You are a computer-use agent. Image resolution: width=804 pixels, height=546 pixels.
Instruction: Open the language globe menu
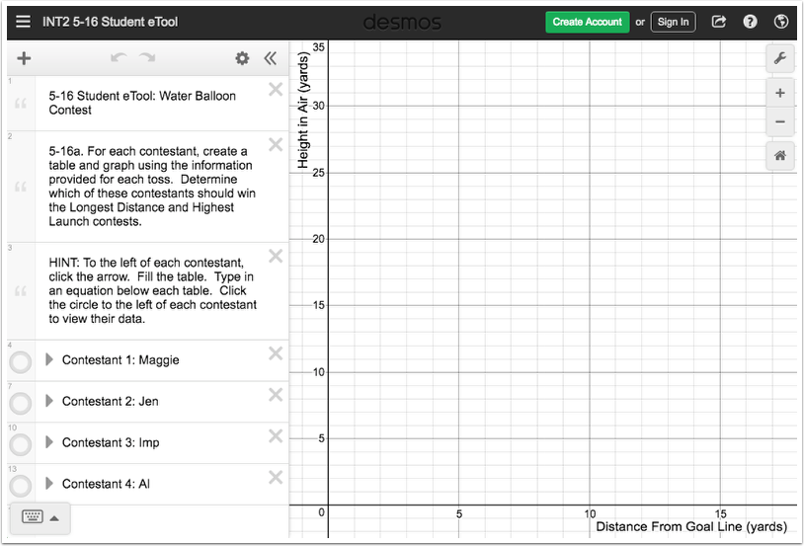point(781,22)
